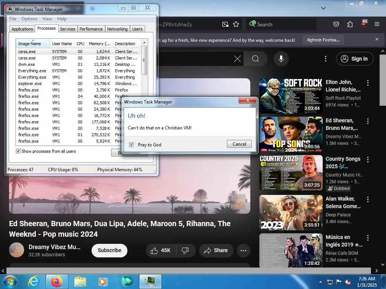Clear YouTube search with the X icon
Screen dimensions: 386x289
click(x=237, y=59)
